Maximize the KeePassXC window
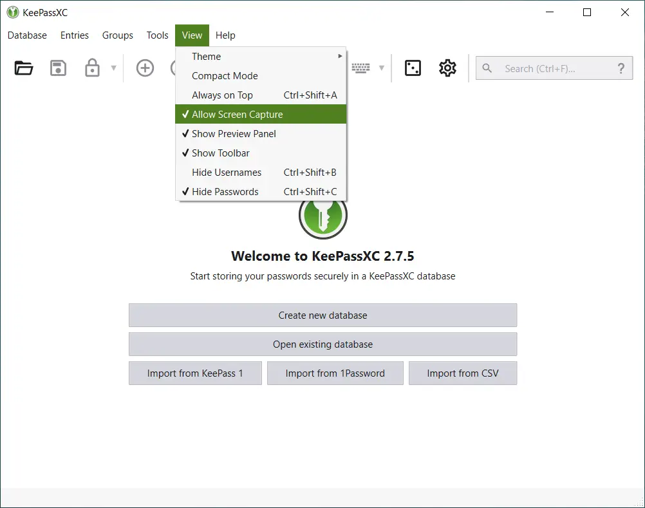This screenshot has height=508, width=645. click(x=587, y=12)
